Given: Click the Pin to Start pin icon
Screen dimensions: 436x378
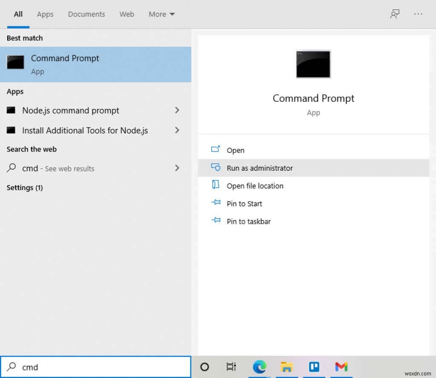Looking at the screenshot, I should (x=216, y=203).
